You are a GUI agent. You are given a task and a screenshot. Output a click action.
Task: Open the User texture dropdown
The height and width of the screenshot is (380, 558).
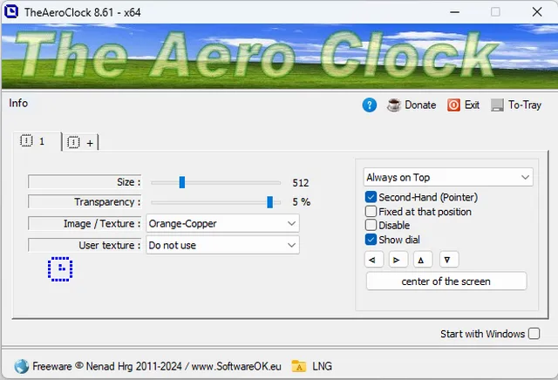click(x=223, y=245)
